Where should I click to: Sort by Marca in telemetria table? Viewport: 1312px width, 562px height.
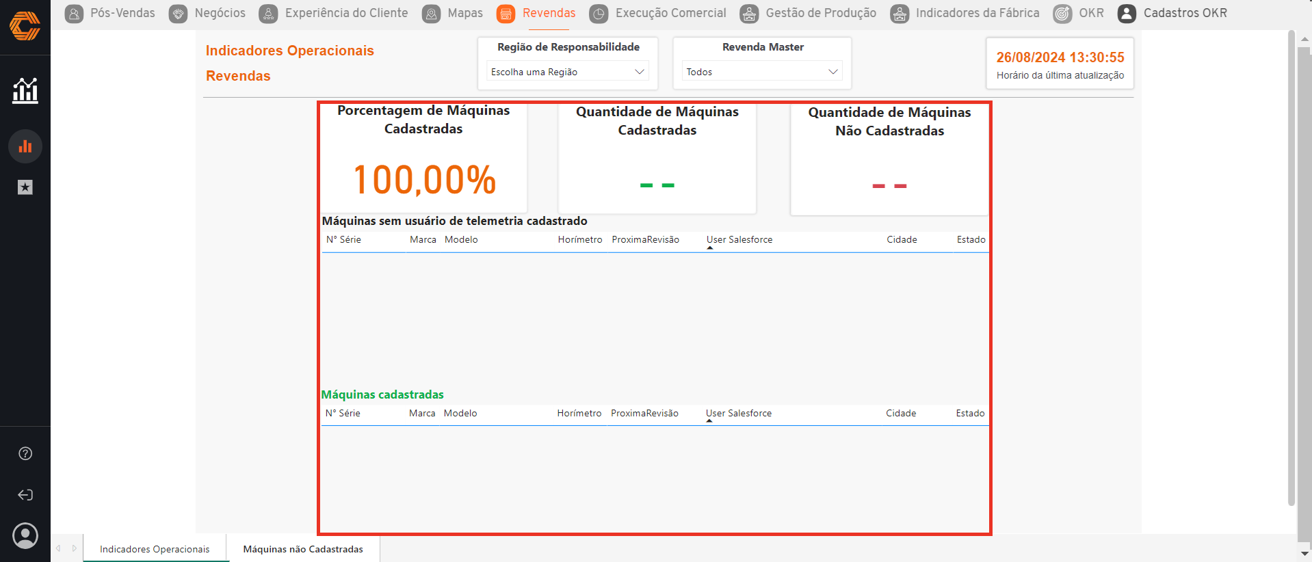tap(423, 239)
